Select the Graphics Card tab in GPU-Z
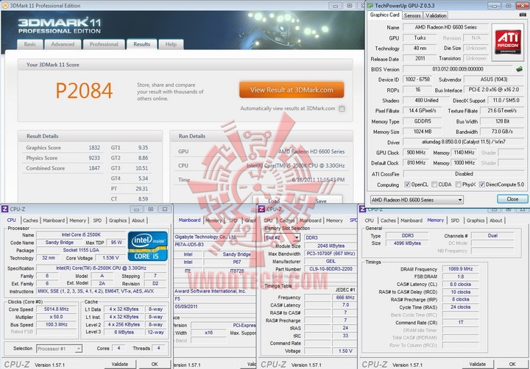Screen dimensions: 530x369 coord(385,15)
